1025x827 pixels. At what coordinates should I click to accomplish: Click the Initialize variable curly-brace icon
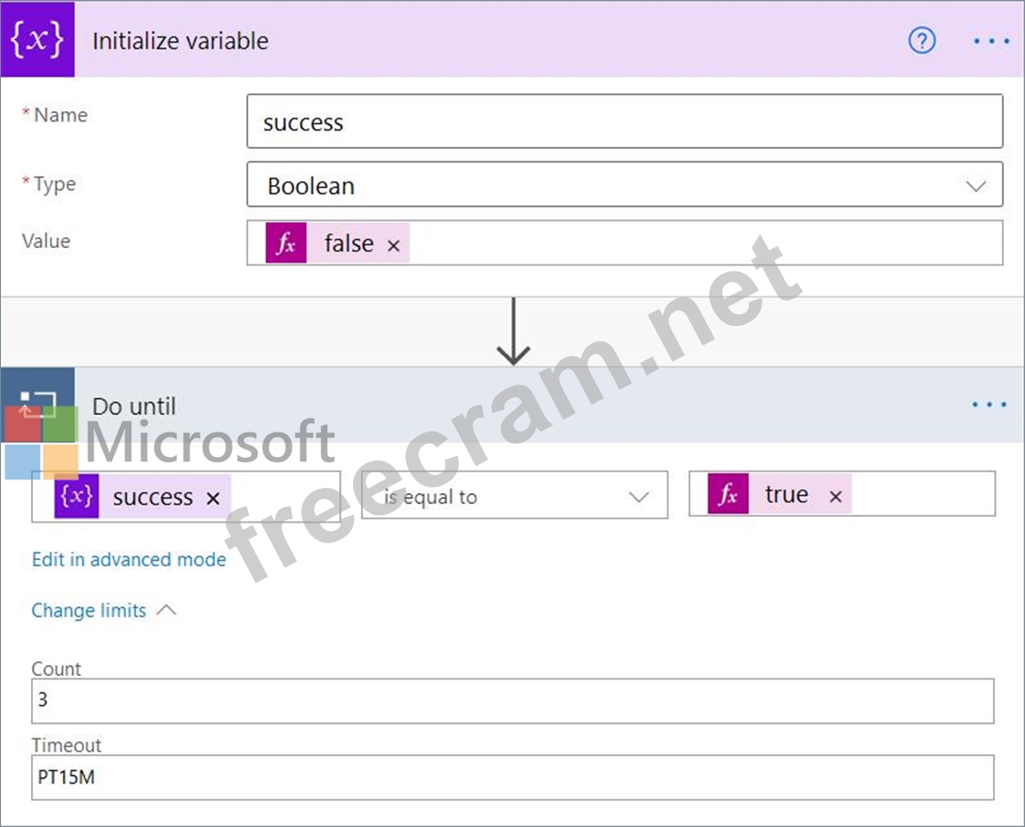point(37,41)
